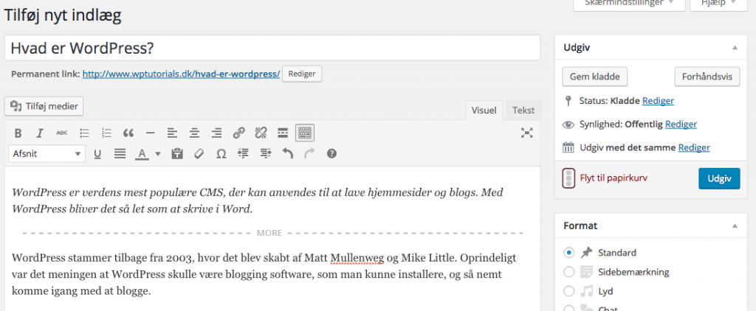
Task: Move post to trash via Flyt til papirkurv
Action: tap(614, 178)
